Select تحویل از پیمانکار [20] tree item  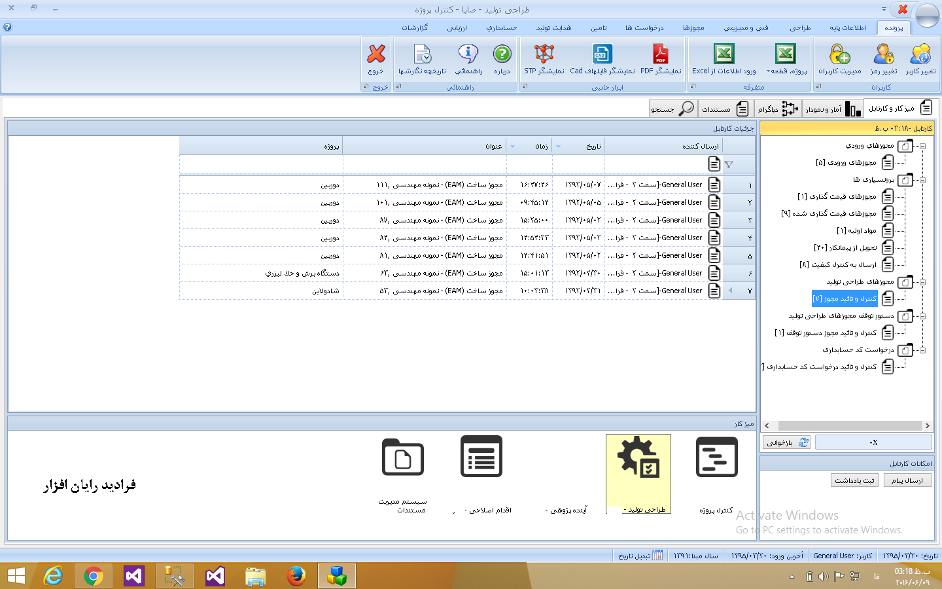845,247
